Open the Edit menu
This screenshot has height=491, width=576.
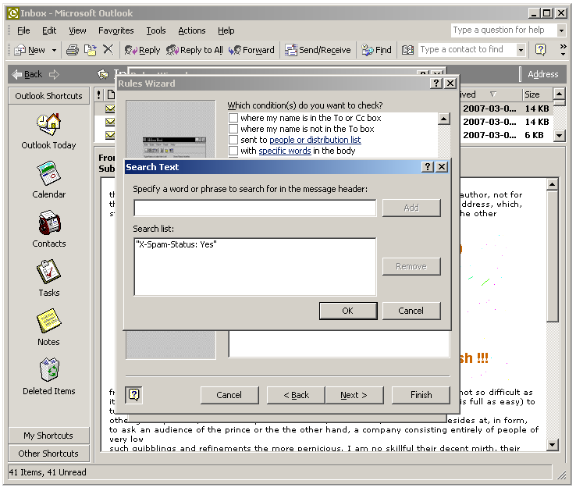point(49,31)
